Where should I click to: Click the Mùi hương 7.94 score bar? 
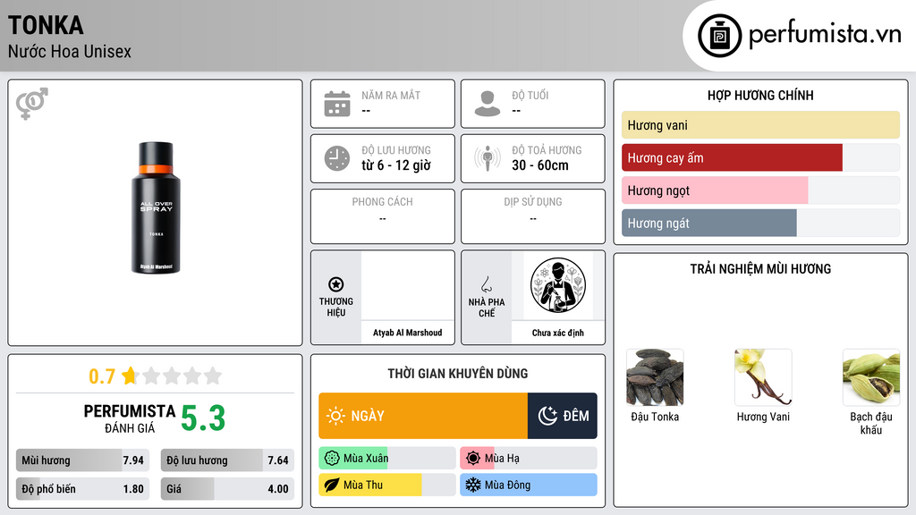pos(82,460)
